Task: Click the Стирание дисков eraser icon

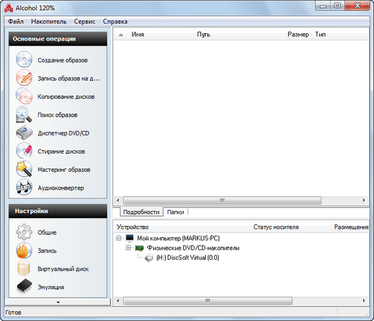Action: (24, 151)
